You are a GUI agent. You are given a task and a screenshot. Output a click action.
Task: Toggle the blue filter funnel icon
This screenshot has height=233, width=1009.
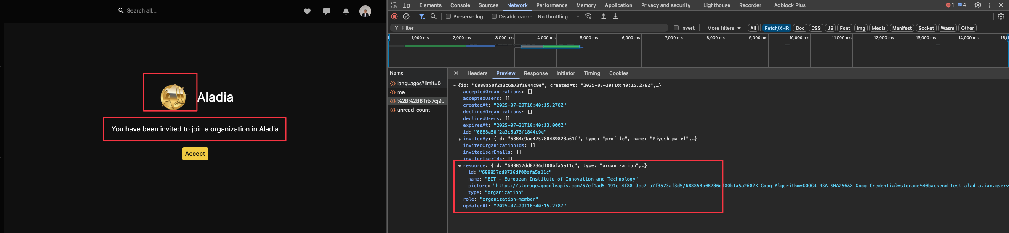point(422,16)
